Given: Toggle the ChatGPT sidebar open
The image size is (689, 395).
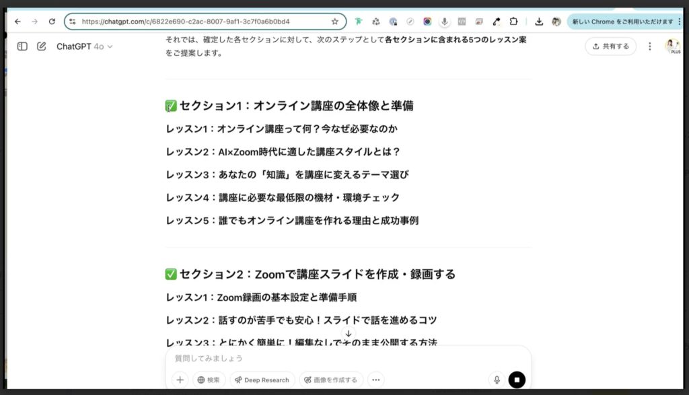Looking at the screenshot, I should 22,46.
